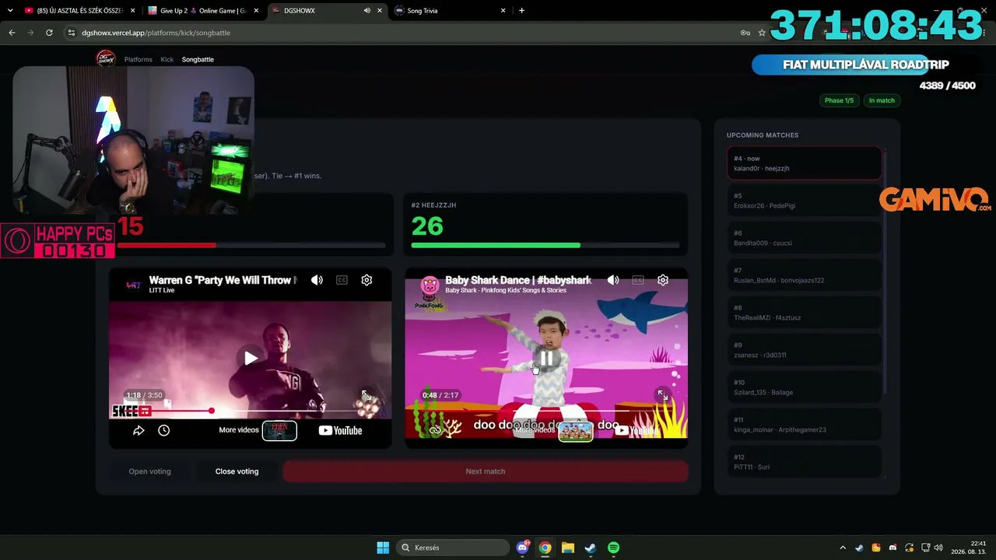Open settings gear on Warren G video
The height and width of the screenshot is (560, 996).
[x=366, y=280]
